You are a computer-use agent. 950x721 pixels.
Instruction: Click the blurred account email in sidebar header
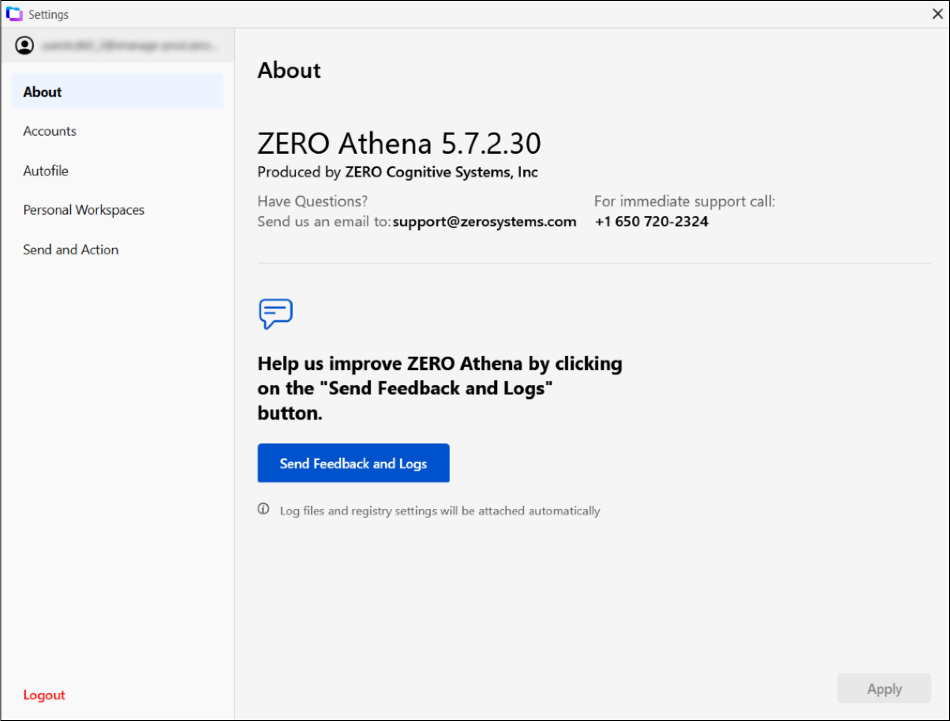pyautogui.click(x=129, y=46)
